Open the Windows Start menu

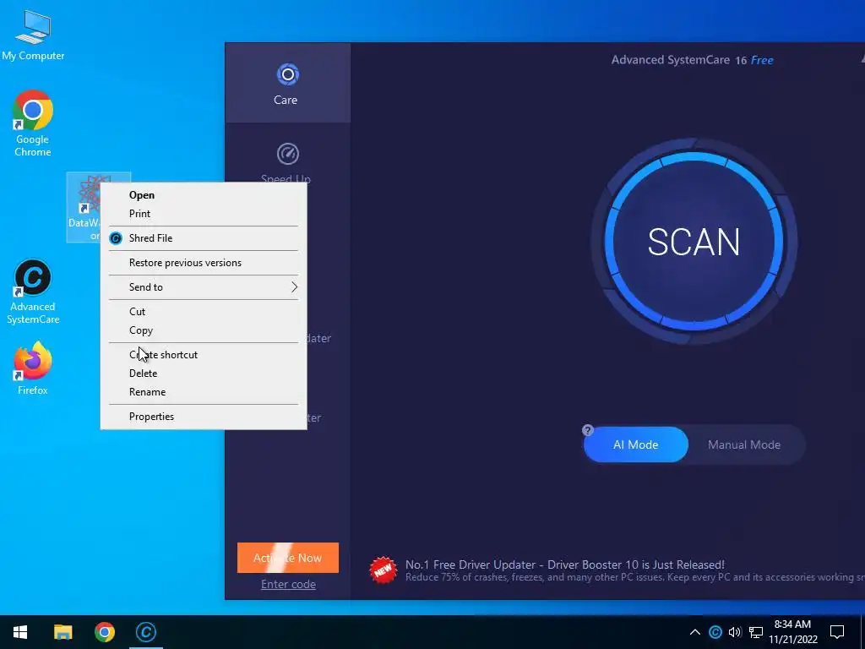pos(20,632)
